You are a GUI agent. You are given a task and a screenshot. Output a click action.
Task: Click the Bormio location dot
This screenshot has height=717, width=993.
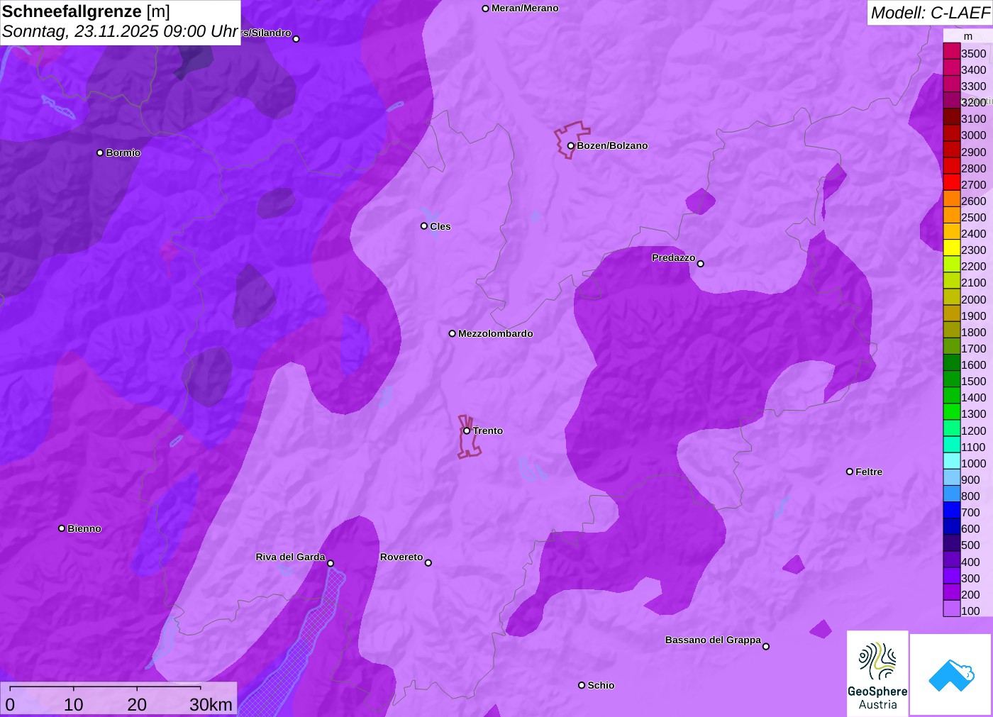100,152
